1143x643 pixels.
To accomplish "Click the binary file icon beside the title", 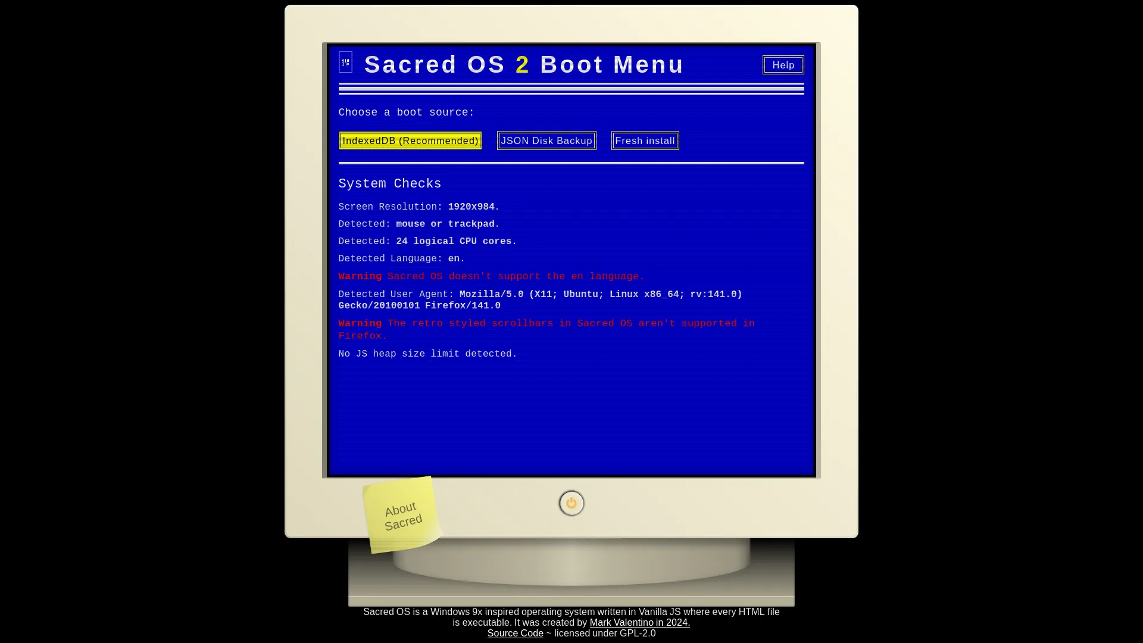I will pos(345,62).
